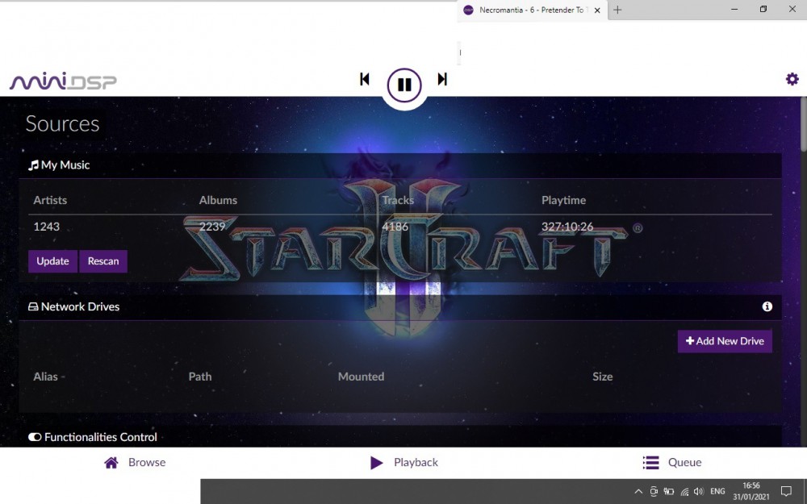Click the page vertical scrollbar

pyautogui.click(x=803, y=124)
